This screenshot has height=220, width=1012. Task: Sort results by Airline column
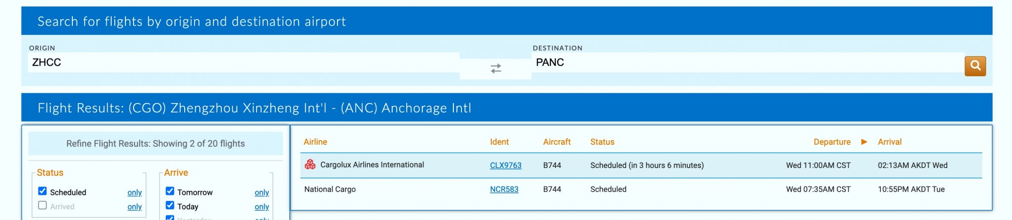pyautogui.click(x=315, y=142)
